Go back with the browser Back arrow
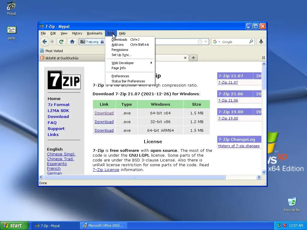This screenshot has height=230, width=307. tap(44, 42)
